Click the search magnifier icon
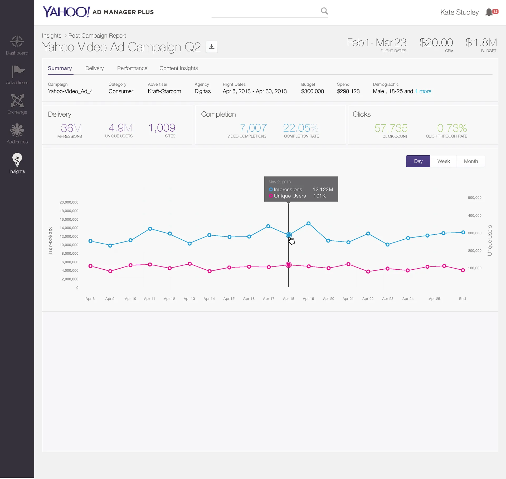 click(x=324, y=11)
